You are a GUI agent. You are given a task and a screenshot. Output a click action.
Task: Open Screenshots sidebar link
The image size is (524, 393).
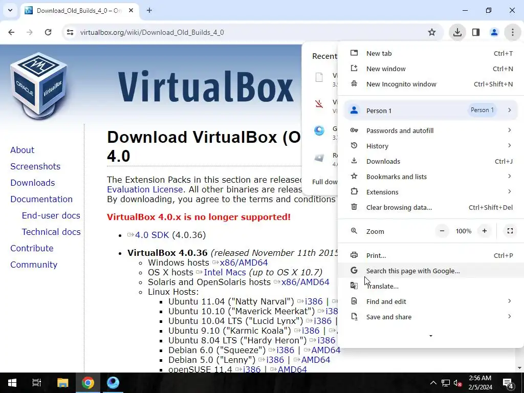click(x=35, y=166)
